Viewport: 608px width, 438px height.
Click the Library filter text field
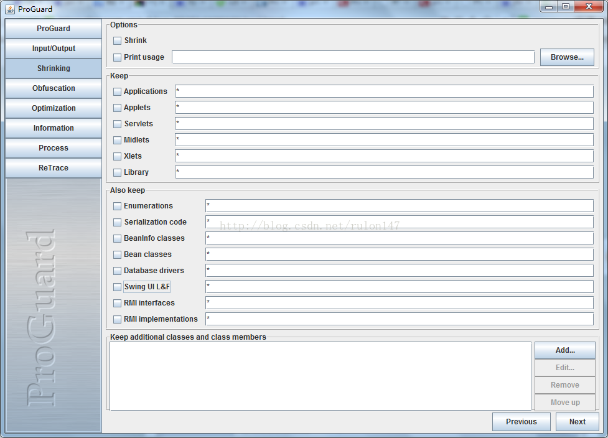coord(384,172)
